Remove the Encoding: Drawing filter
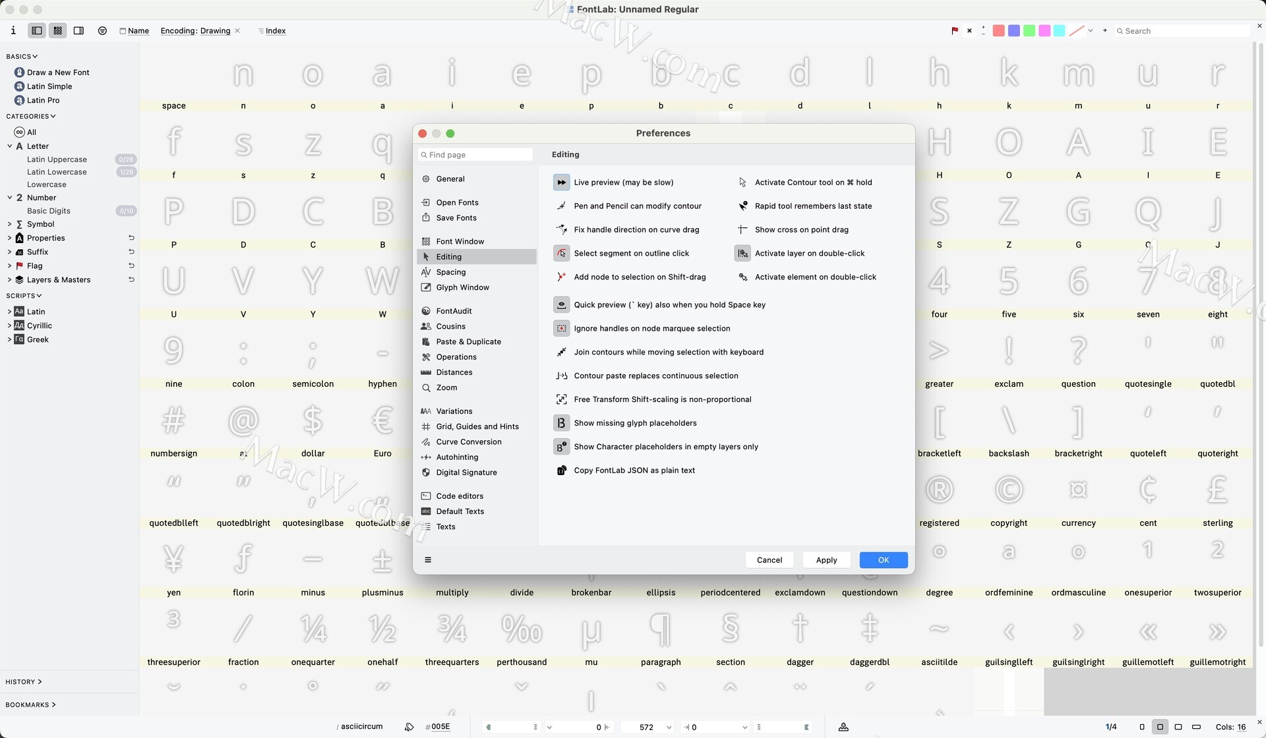 tap(237, 31)
